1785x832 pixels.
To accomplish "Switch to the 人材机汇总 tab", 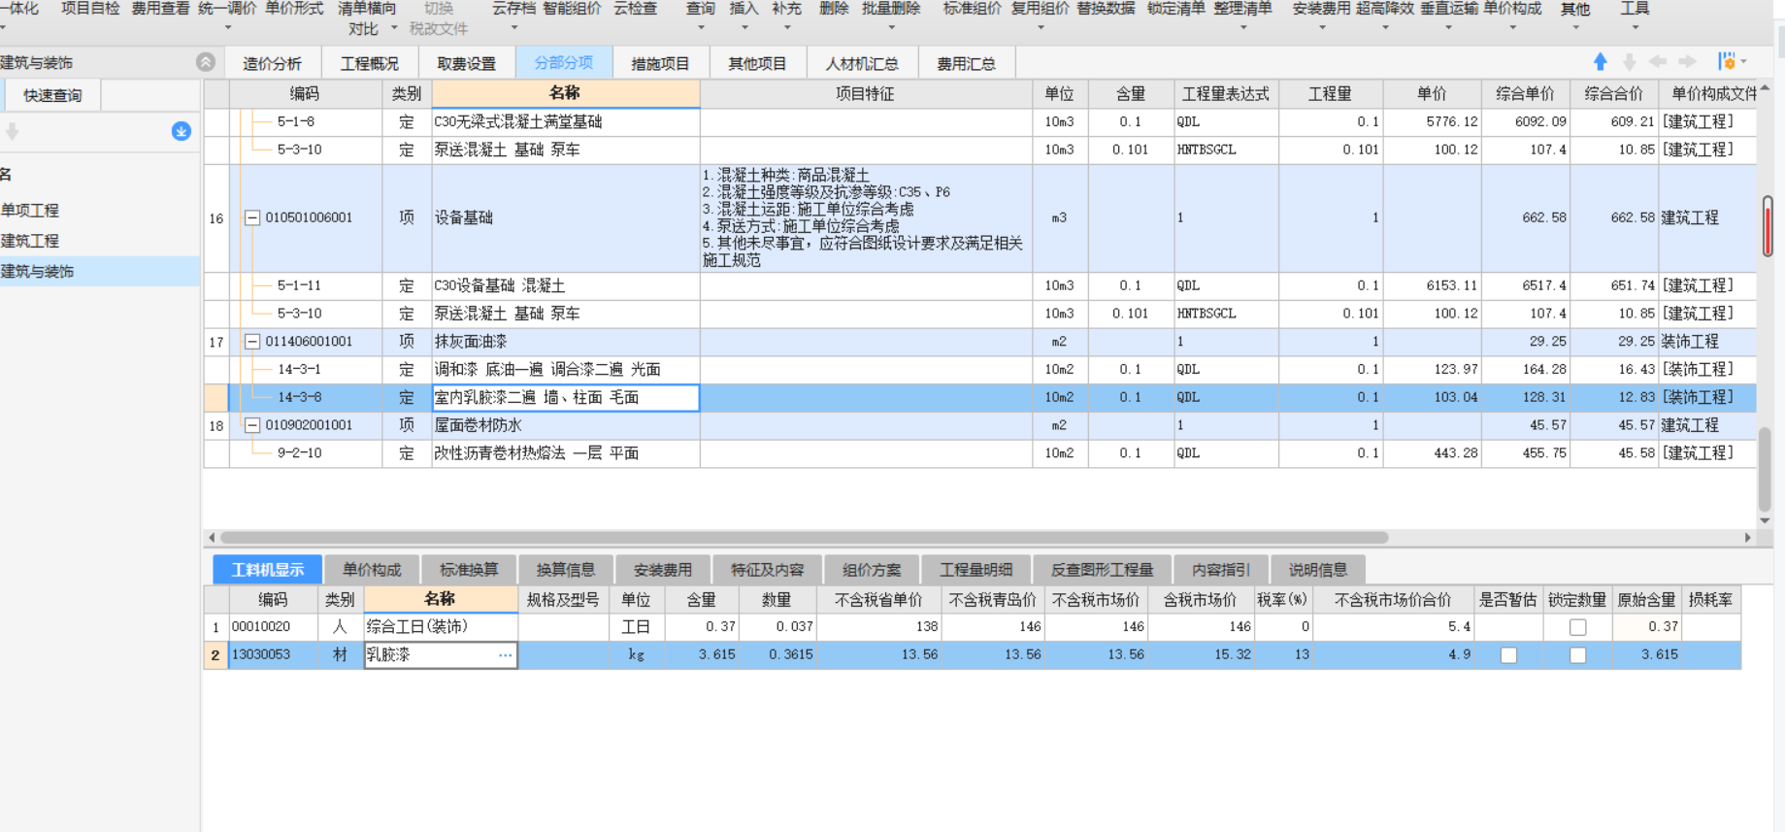I will tap(862, 63).
